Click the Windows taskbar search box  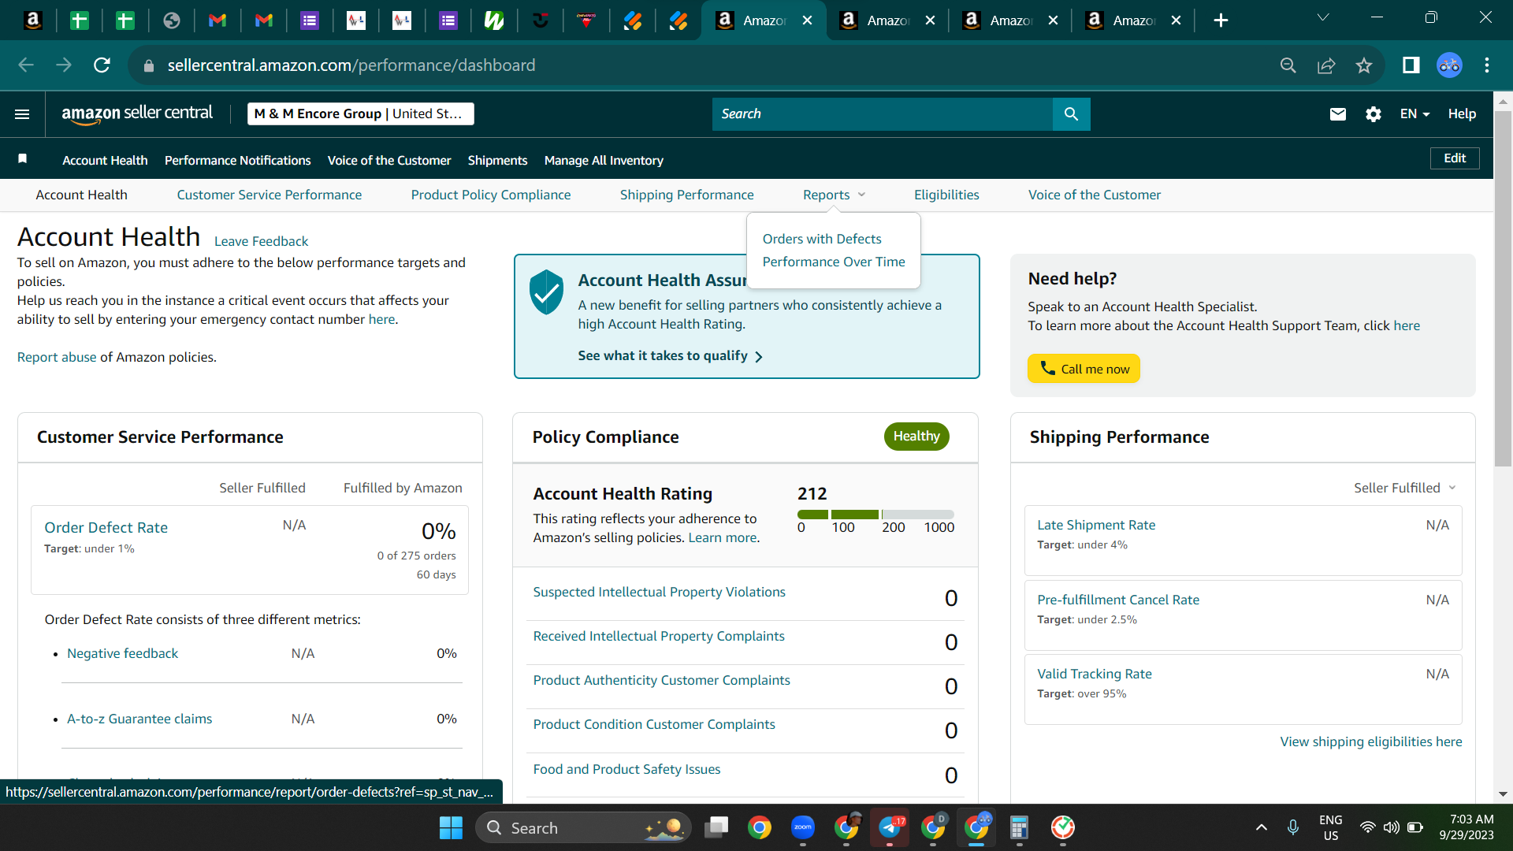click(584, 827)
